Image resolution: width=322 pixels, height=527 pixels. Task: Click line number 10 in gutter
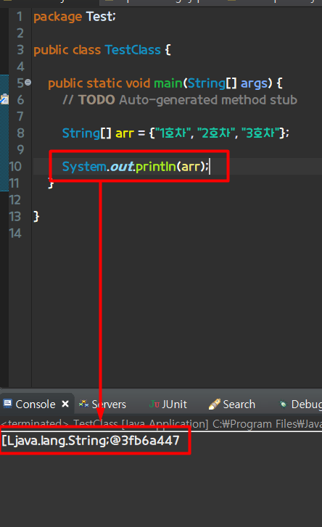click(15, 167)
